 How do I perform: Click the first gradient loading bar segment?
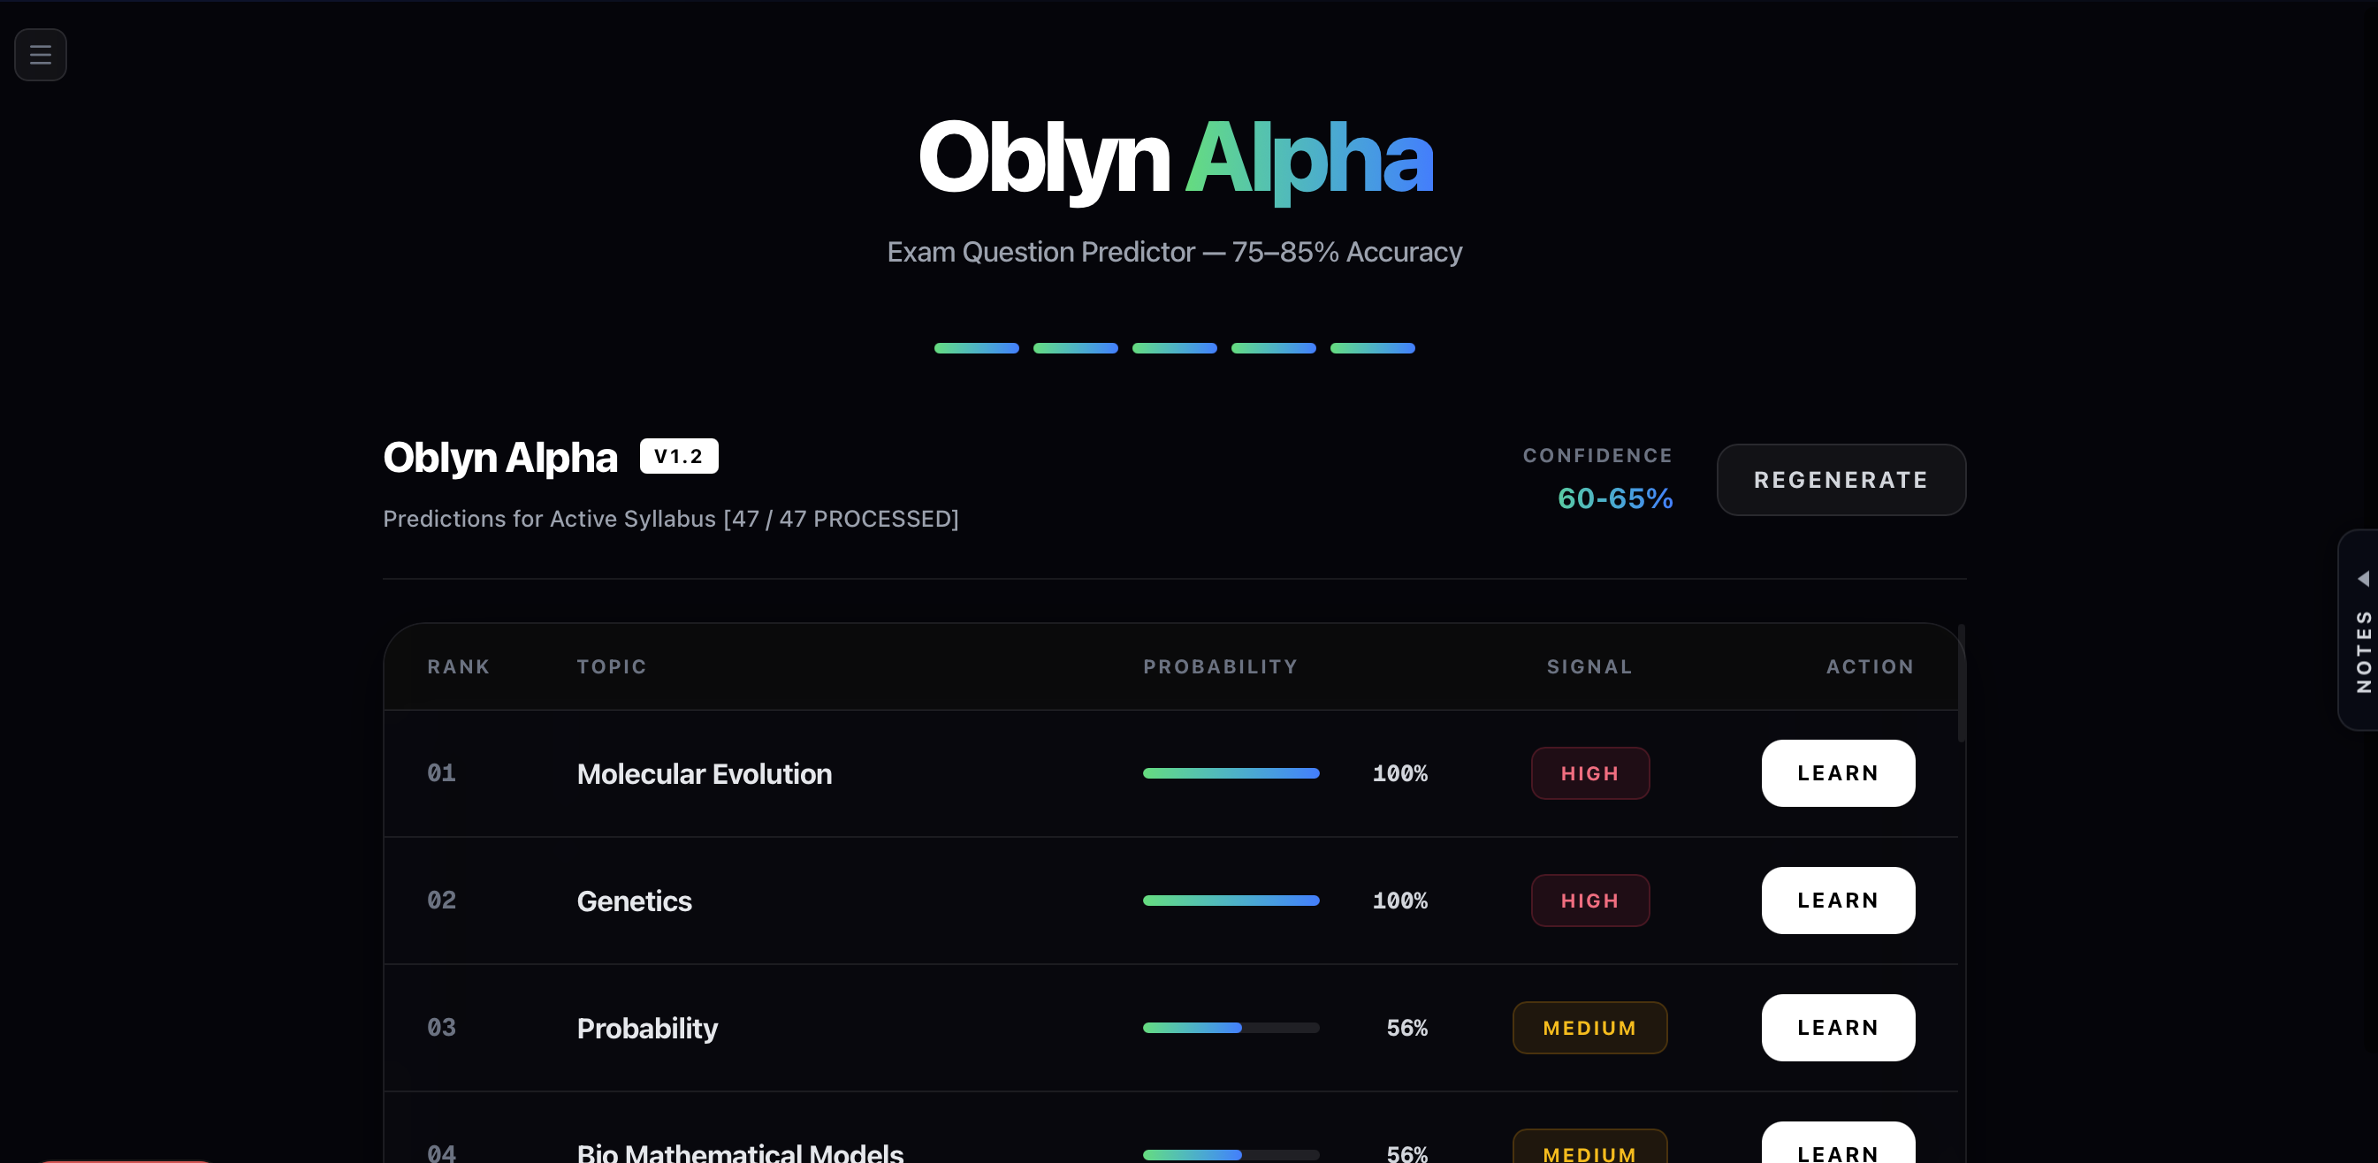click(976, 348)
